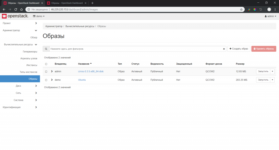The image size is (279, 150).
Task: Sort by Размер column header
Action: coord(240,64)
